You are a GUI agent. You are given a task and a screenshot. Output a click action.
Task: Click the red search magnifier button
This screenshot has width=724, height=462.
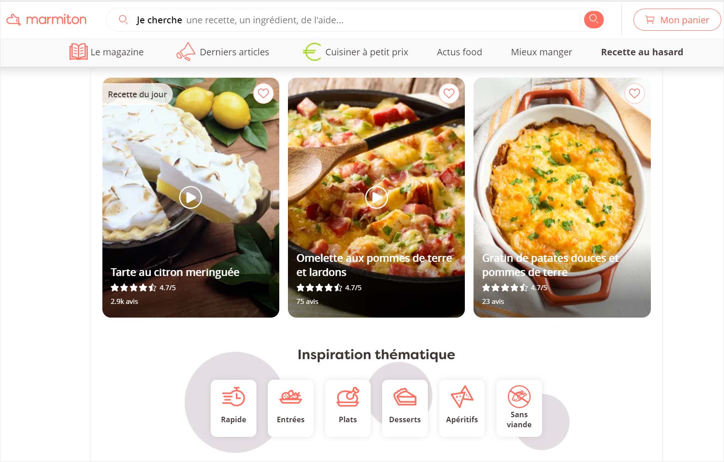[594, 19]
